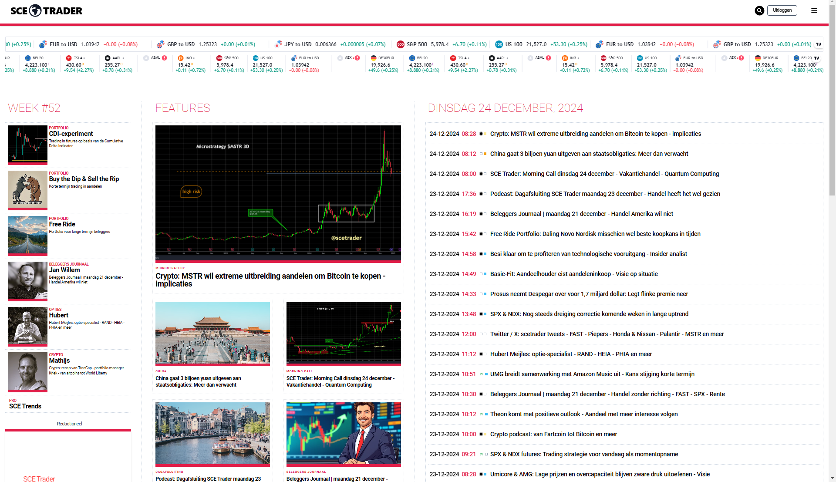This screenshot has width=836, height=482.
Task: Click the US 100 badge in top ticker
Action: click(499, 44)
